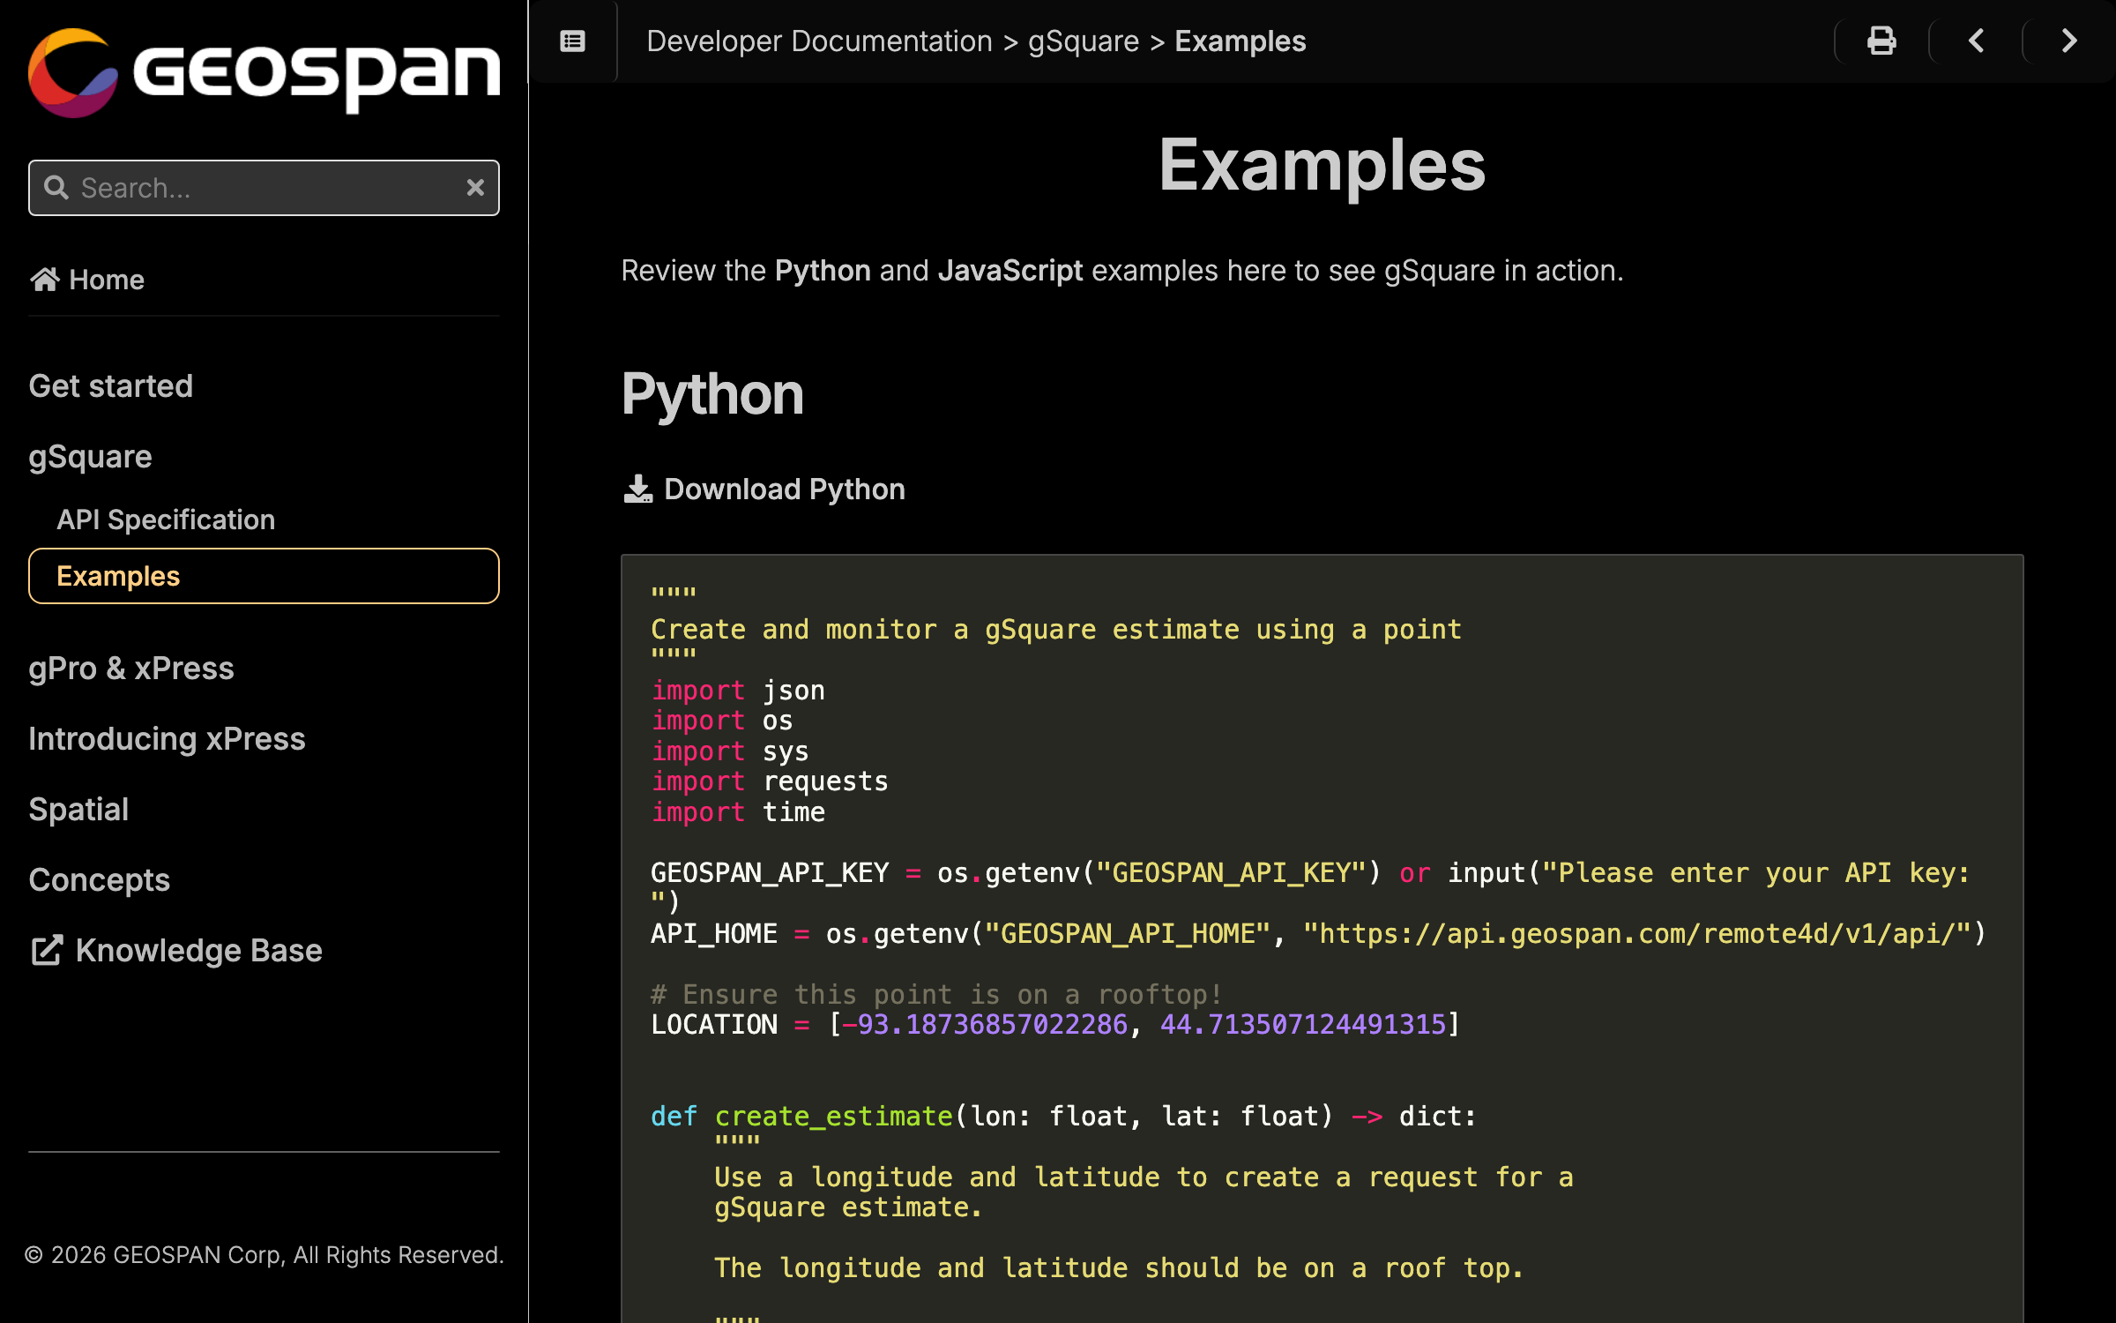The image size is (2116, 1323).
Task: Click 'import time' code line
Action: pos(738,812)
